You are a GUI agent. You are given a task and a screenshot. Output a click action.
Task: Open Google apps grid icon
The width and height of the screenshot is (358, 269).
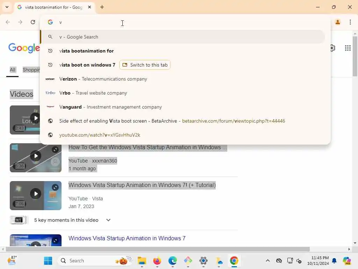click(348, 48)
